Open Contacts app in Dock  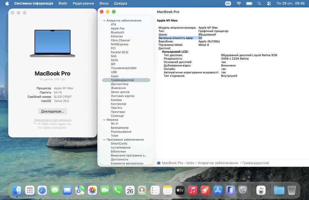142,190
